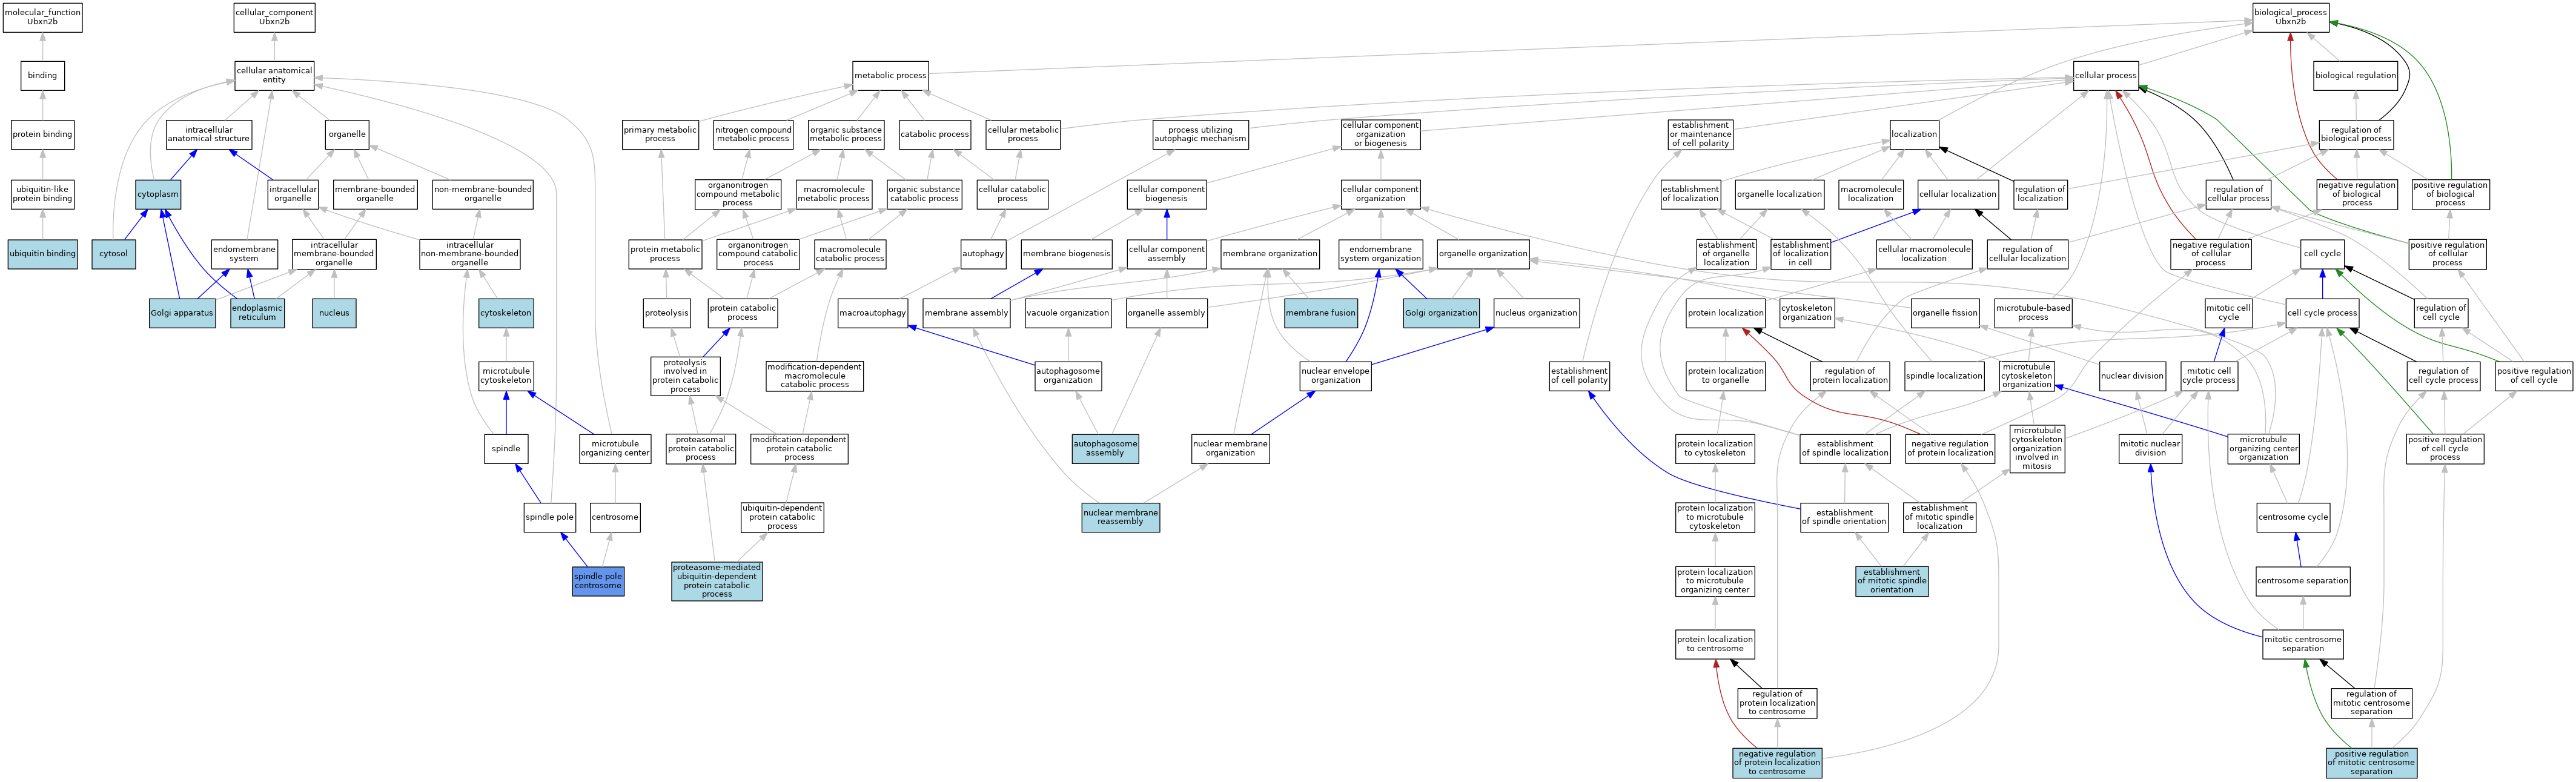Click the 'mitotic centrosome separation' node
The width and height of the screenshot is (2576, 782).
tap(2303, 645)
